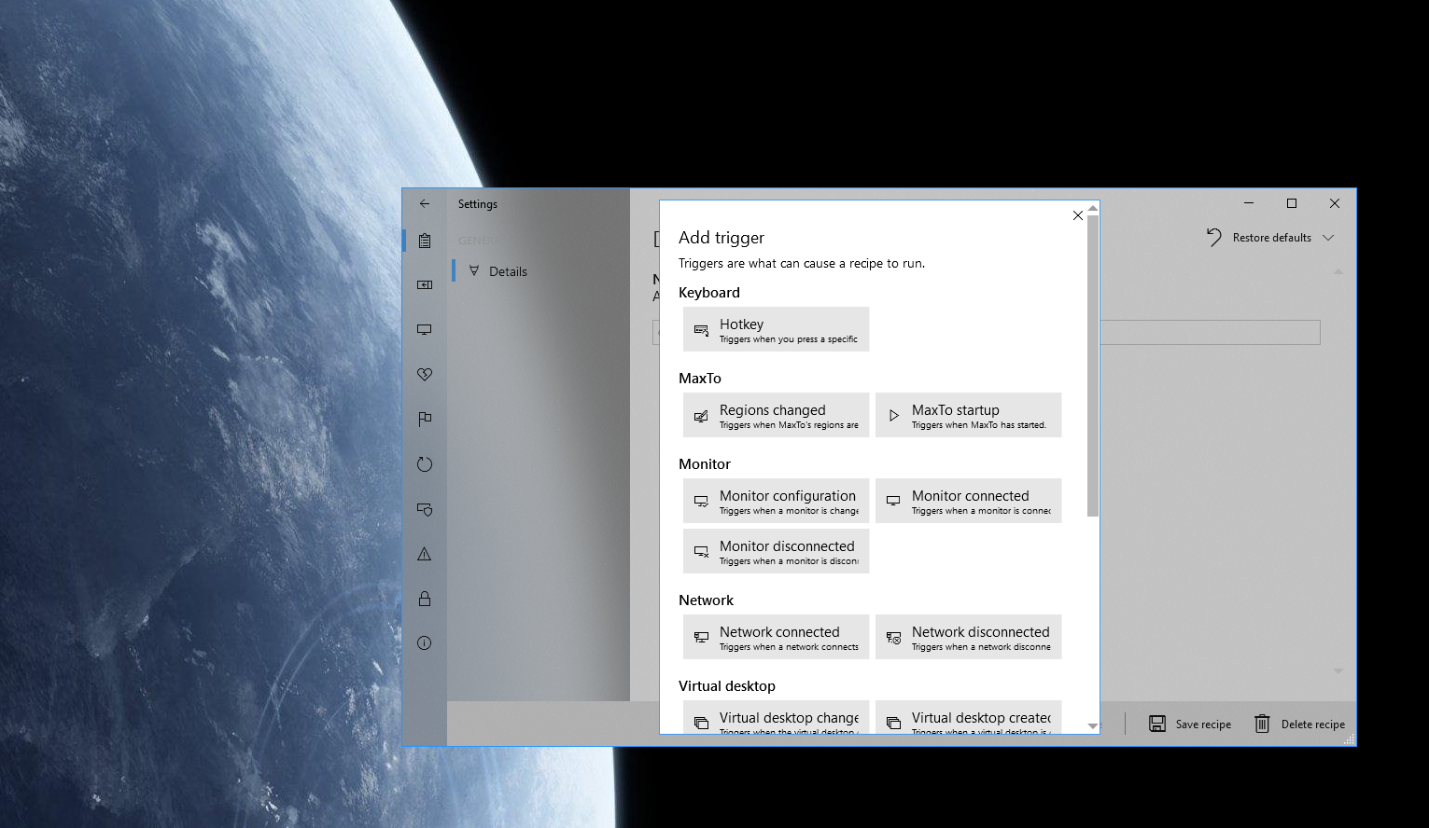Choose the MaxTo startup trigger
The height and width of the screenshot is (828, 1429).
[x=968, y=415]
